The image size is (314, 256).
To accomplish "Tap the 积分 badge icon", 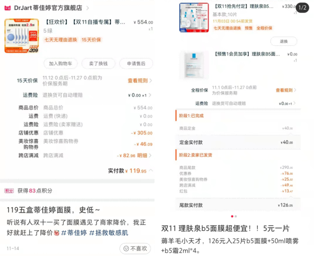I will click(x=9, y=191).
